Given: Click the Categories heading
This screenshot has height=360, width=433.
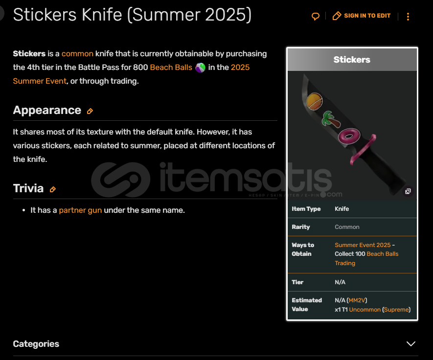Looking at the screenshot, I should point(36,344).
